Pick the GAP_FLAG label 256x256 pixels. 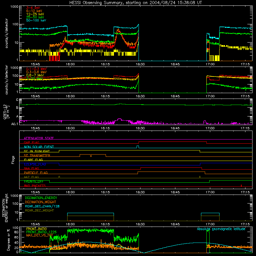point(31,142)
